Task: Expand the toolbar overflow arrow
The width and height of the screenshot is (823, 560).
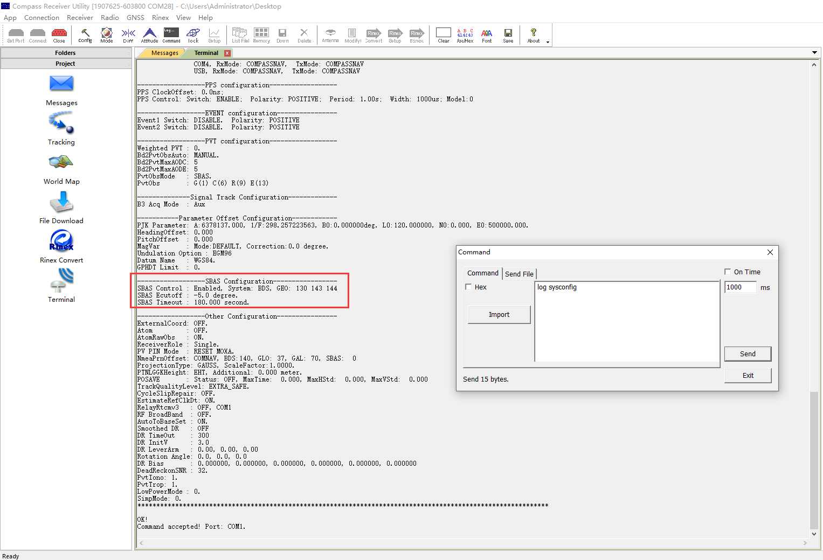Action: [548, 42]
